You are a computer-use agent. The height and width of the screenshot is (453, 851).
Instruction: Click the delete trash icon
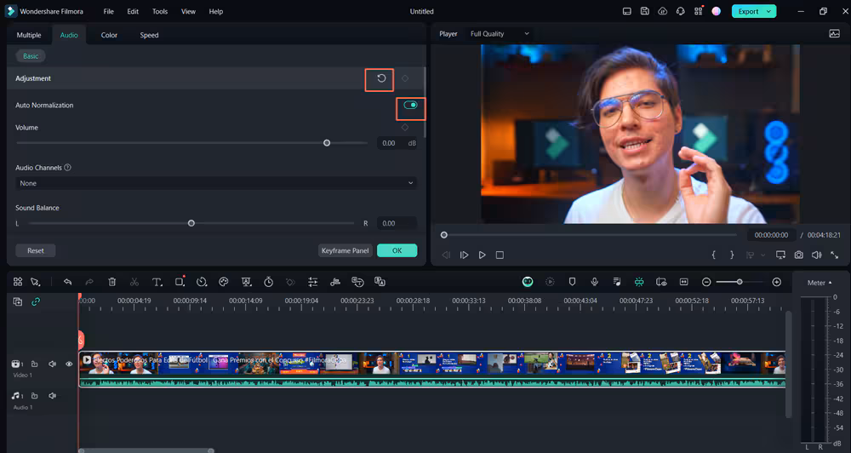pyautogui.click(x=112, y=282)
